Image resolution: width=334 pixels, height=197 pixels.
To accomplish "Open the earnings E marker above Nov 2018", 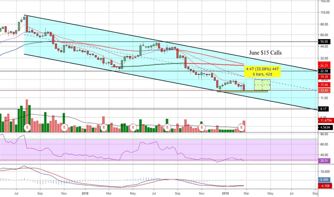I will click(201, 128).
